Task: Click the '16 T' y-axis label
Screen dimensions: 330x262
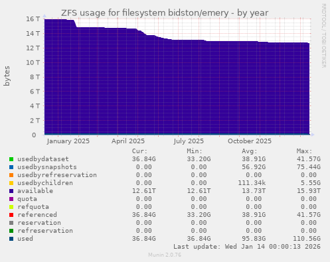Action: click(x=33, y=19)
